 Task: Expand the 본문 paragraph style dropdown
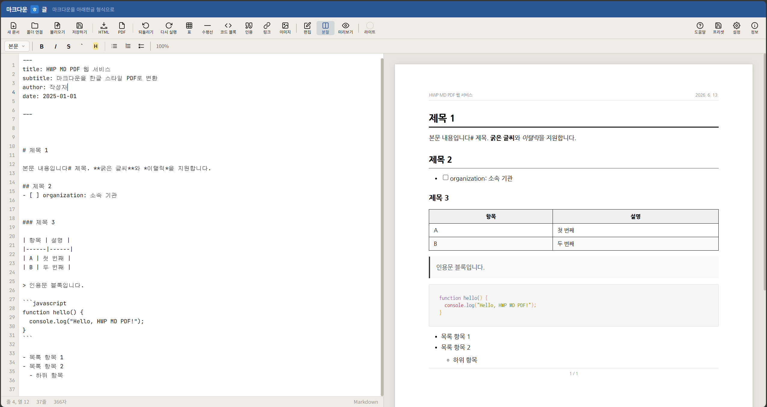coord(17,46)
